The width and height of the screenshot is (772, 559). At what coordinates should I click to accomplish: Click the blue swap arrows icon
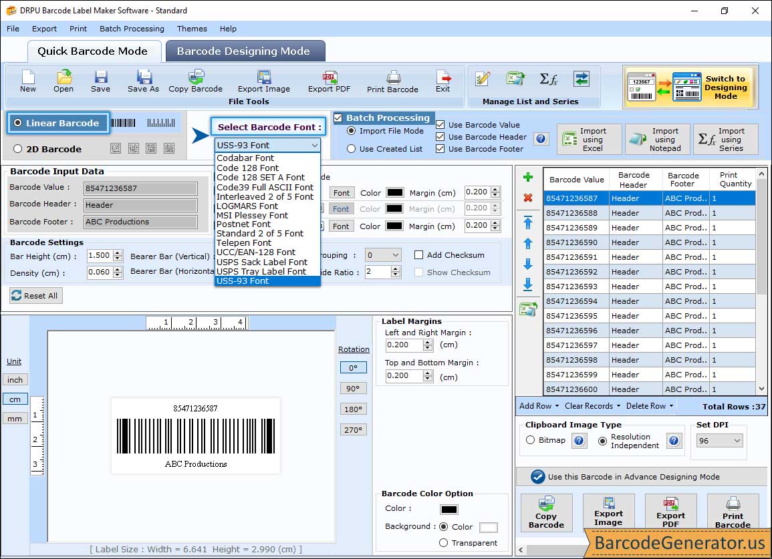pos(582,79)
